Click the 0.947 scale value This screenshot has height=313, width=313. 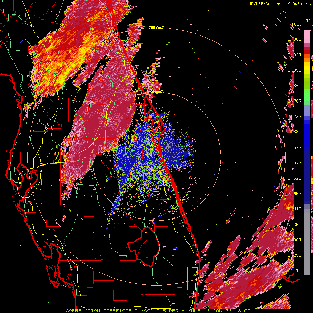295,55
